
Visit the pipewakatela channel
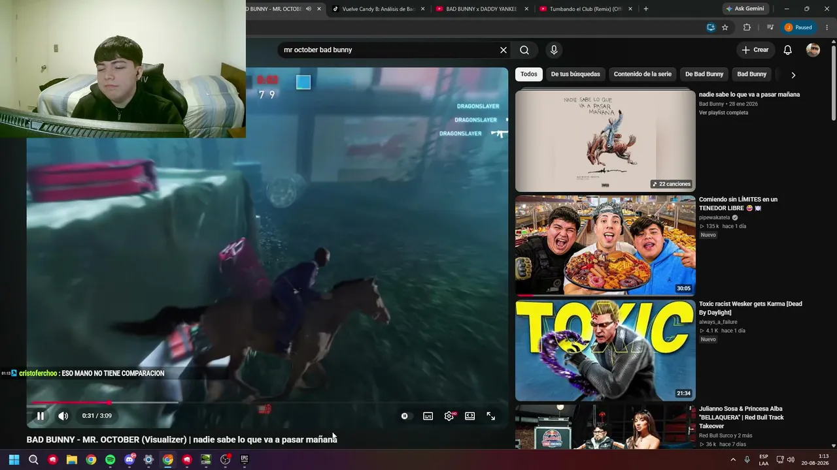pyautogui.click(x=715, y=217)
